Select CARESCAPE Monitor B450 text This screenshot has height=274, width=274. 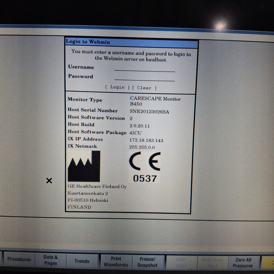(155, 101)
